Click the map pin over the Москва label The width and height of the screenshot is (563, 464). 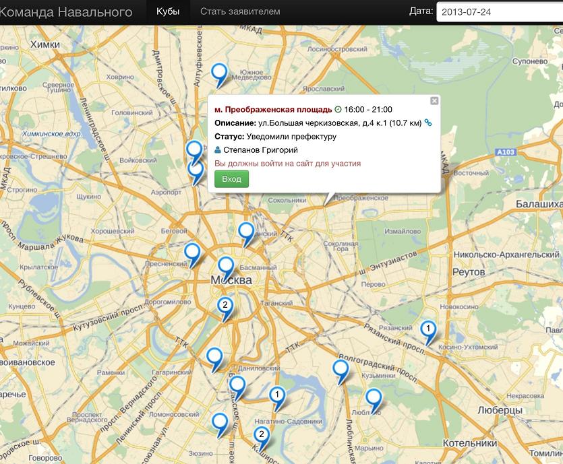[x=226, y=269]
